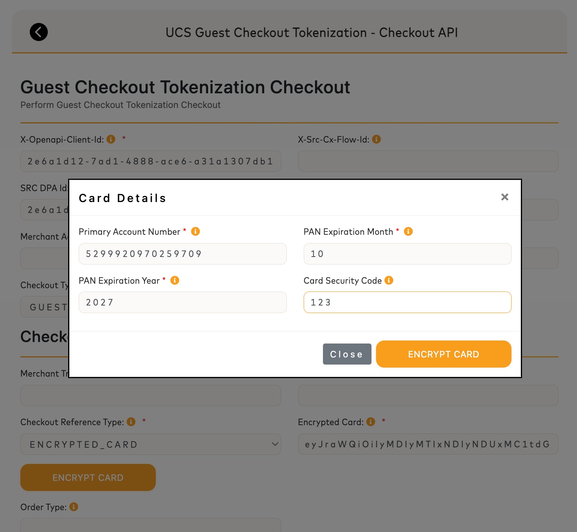Click the PAN Expiration Month input
This screenshot has width=577, height=532.
[407, 254]
